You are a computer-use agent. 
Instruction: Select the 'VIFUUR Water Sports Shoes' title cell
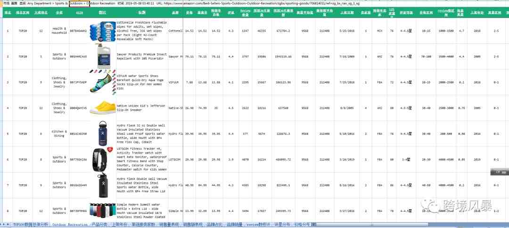(x=142, y=82)
